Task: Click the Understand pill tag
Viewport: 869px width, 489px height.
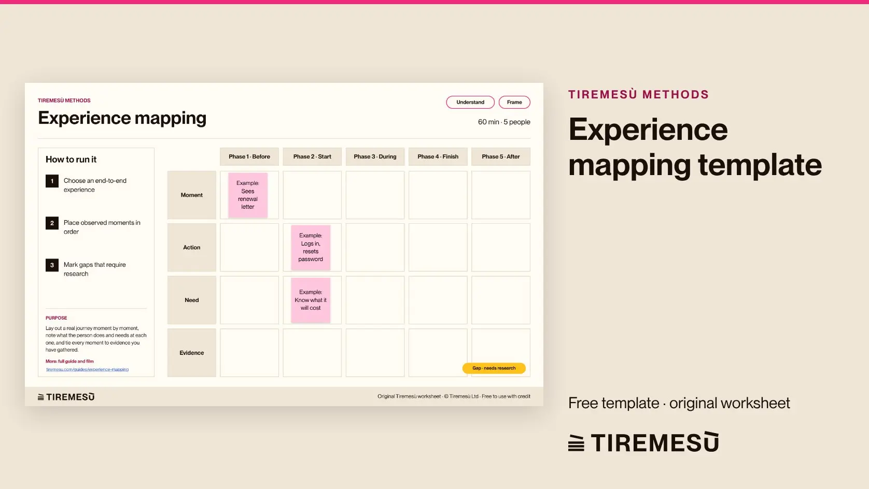Action: tap(470, 103)
